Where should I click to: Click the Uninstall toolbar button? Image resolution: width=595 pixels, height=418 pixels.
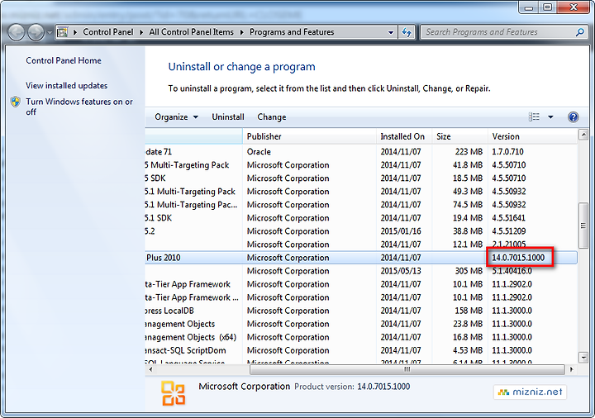[x=228, y=116]
